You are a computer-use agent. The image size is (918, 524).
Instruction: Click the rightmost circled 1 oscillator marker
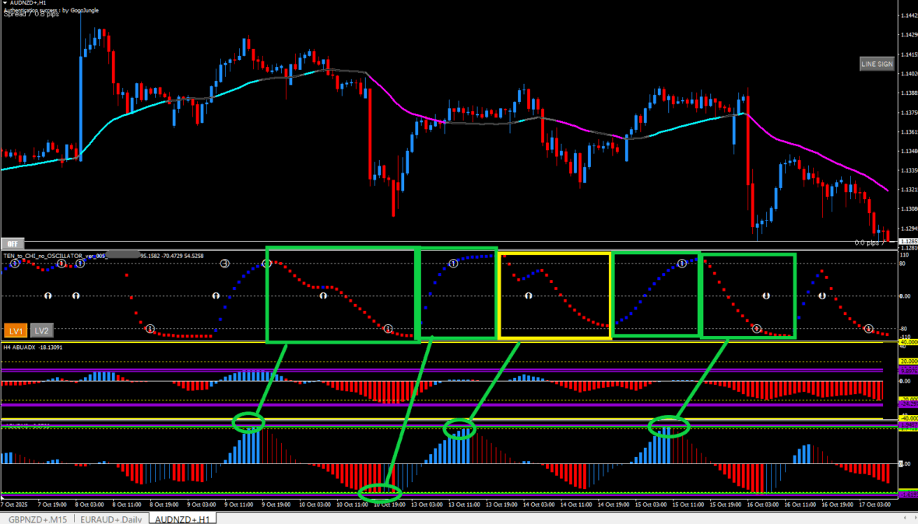pos(869,329)
